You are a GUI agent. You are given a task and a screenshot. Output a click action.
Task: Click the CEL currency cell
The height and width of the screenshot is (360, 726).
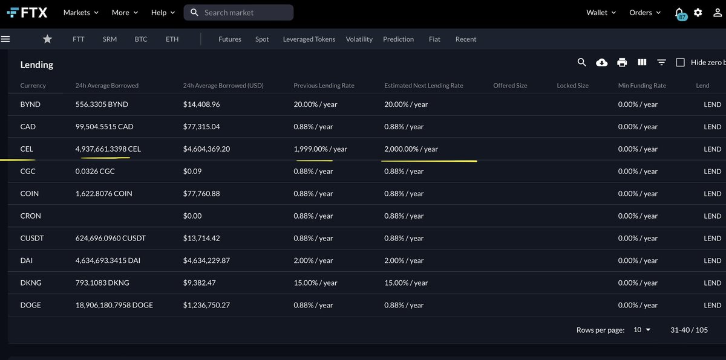tap(27, 149)
